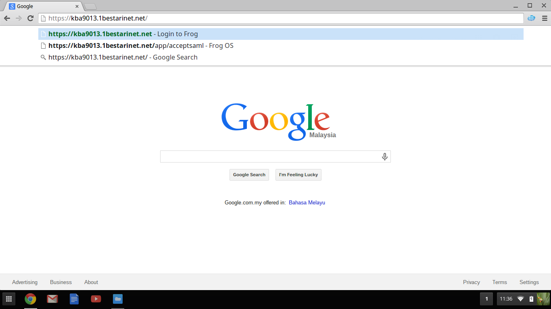This screenshot has height=309, width=551.
Task: Click the browser back arrow
Action: tap(7, 18)
